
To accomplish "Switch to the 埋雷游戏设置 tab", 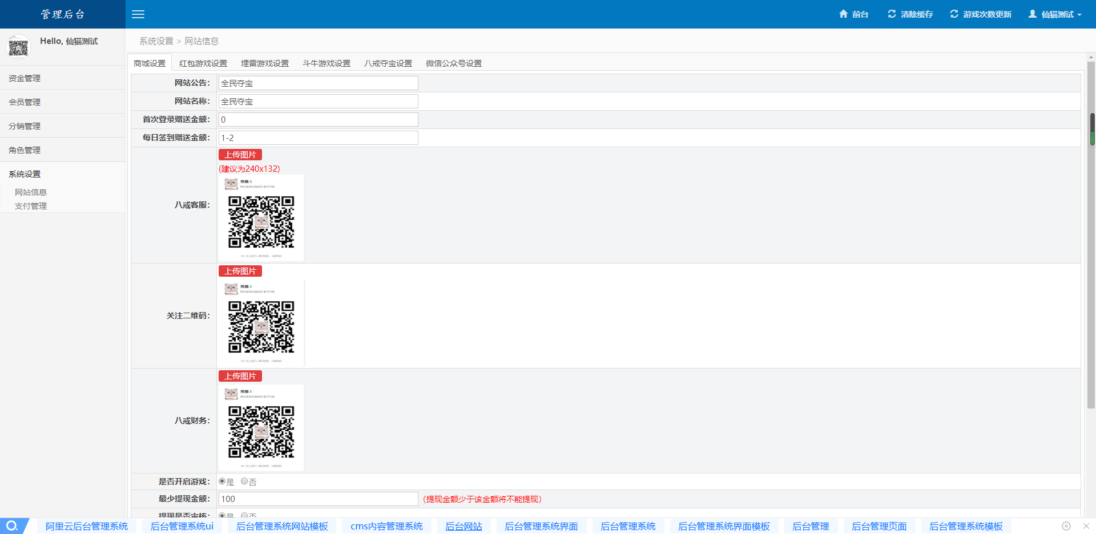I will (265, 63).
